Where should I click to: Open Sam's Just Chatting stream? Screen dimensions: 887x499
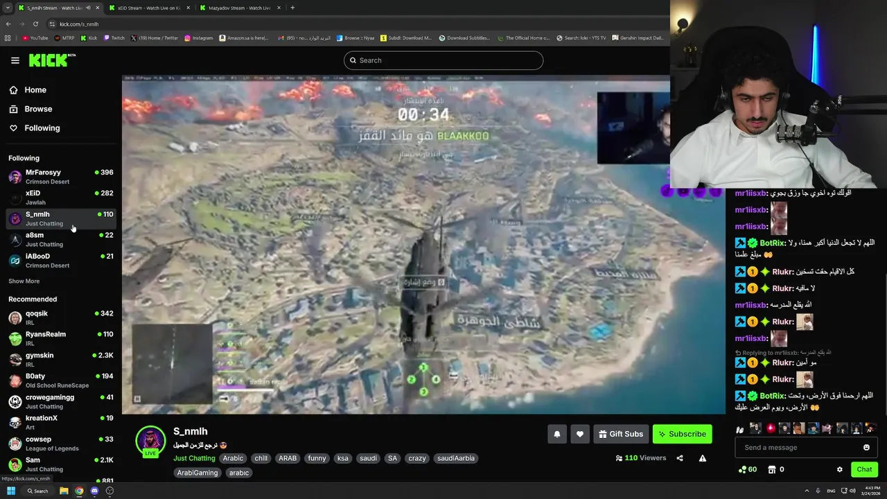pos(61,464)
